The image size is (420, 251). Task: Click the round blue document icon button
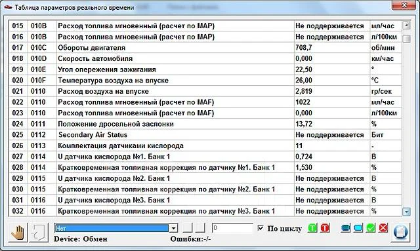400,232
